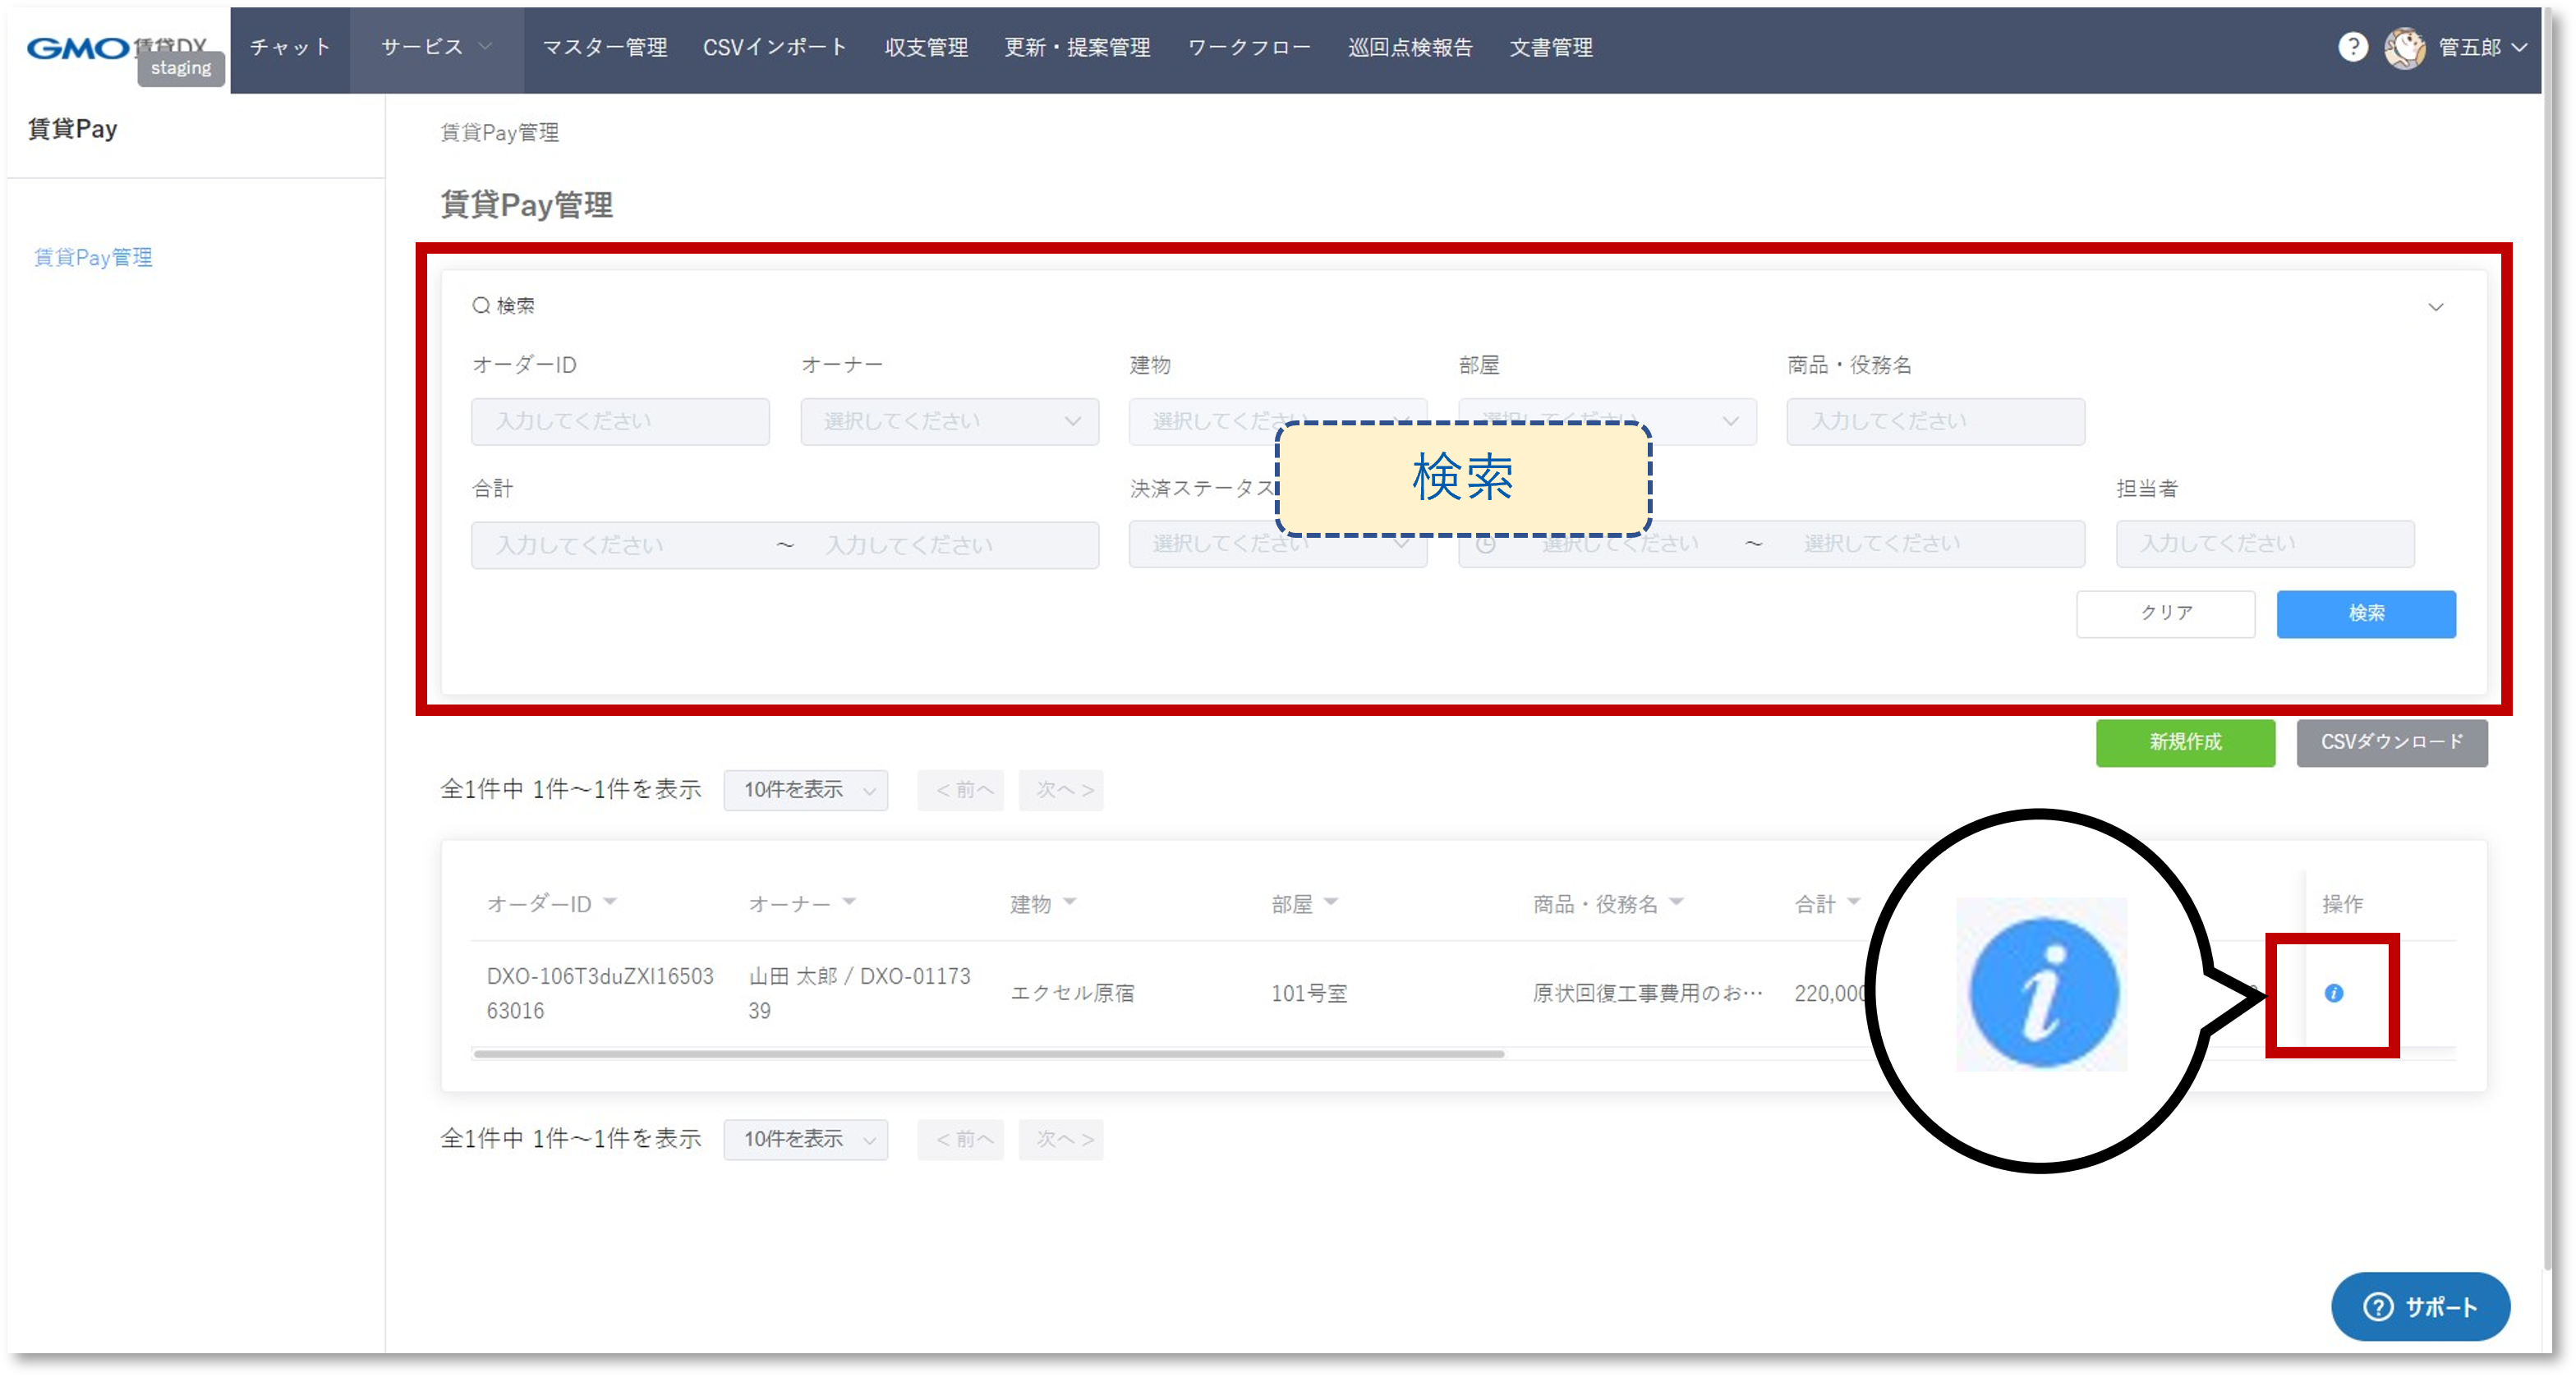Click the table's horizontal scrollbar

click(988, 1053)
